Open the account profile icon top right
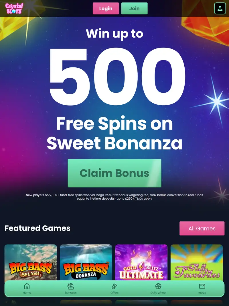Image resolution: width=229 pixels, height=306 pixels. pyautogui.click(x=220, y=8)
